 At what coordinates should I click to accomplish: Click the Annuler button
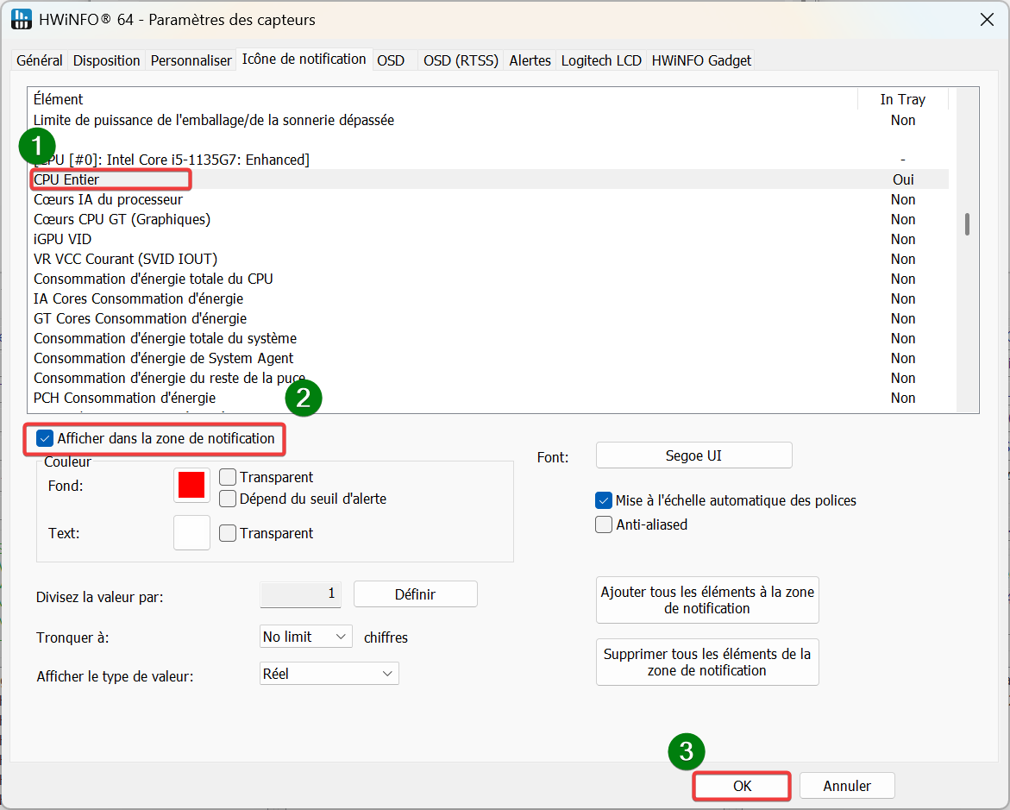click(x=846, y=786)
